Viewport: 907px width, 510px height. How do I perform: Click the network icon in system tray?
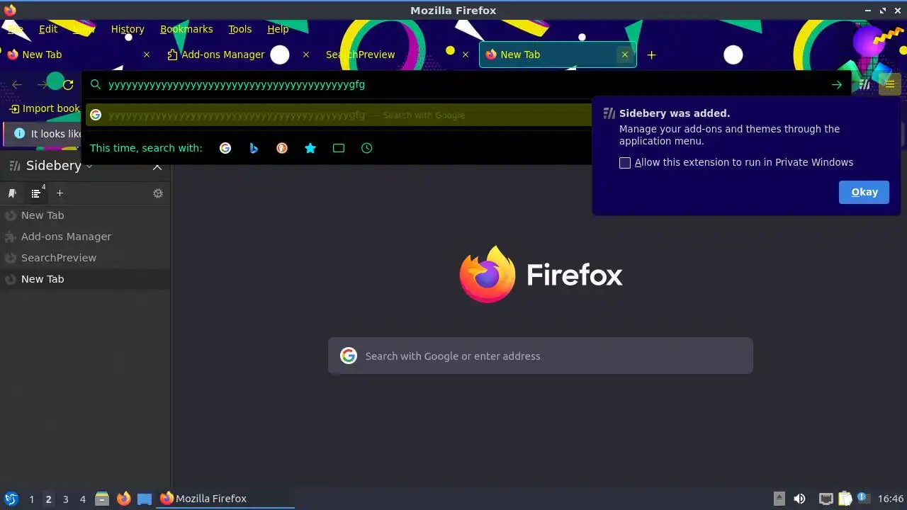point(826,499)
